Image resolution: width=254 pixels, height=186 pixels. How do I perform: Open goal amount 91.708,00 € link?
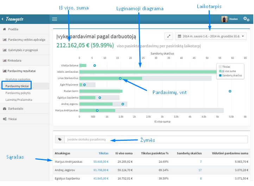(101, 170)
